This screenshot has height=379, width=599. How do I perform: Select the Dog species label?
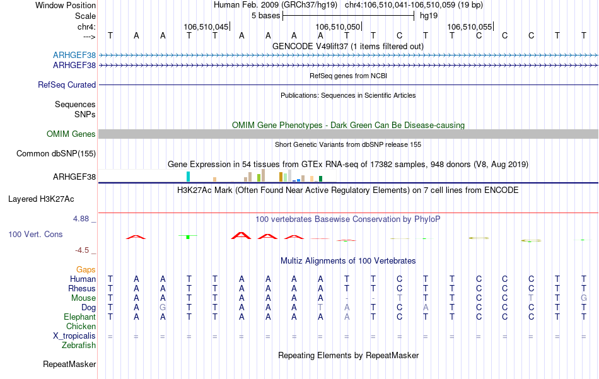89,308
